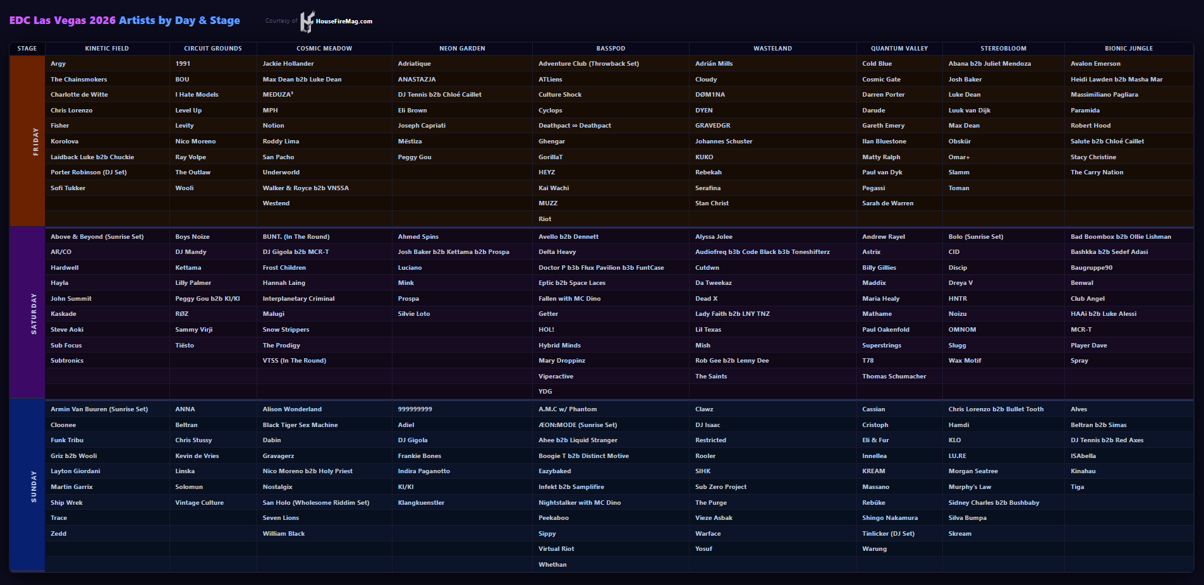Click the Bionic Jungle column header
The height and width of the screenshot is (585, 1204).
coord(1128,49)
